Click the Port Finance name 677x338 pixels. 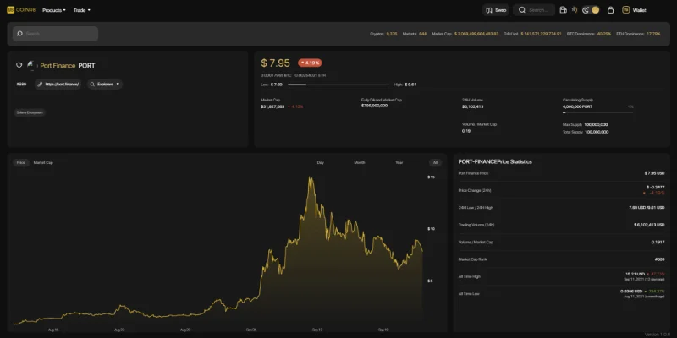click(x=58, y=66)
